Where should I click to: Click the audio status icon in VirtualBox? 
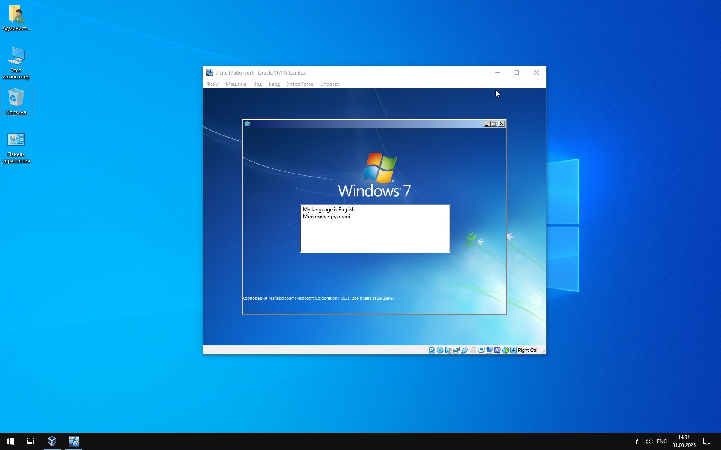(448, 350)
